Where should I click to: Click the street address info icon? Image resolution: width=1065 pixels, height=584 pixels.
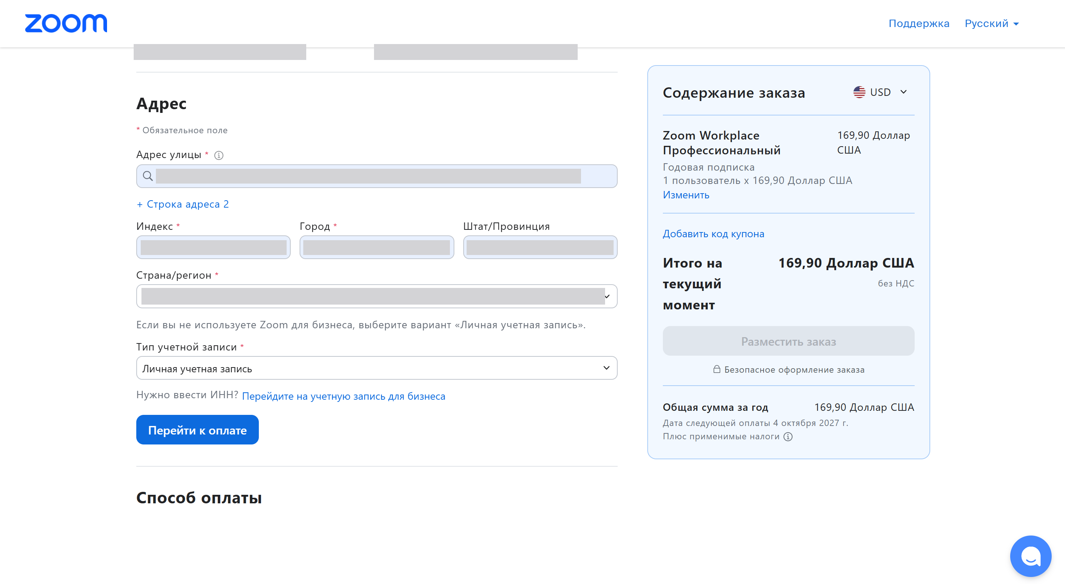tap(219, 155)
